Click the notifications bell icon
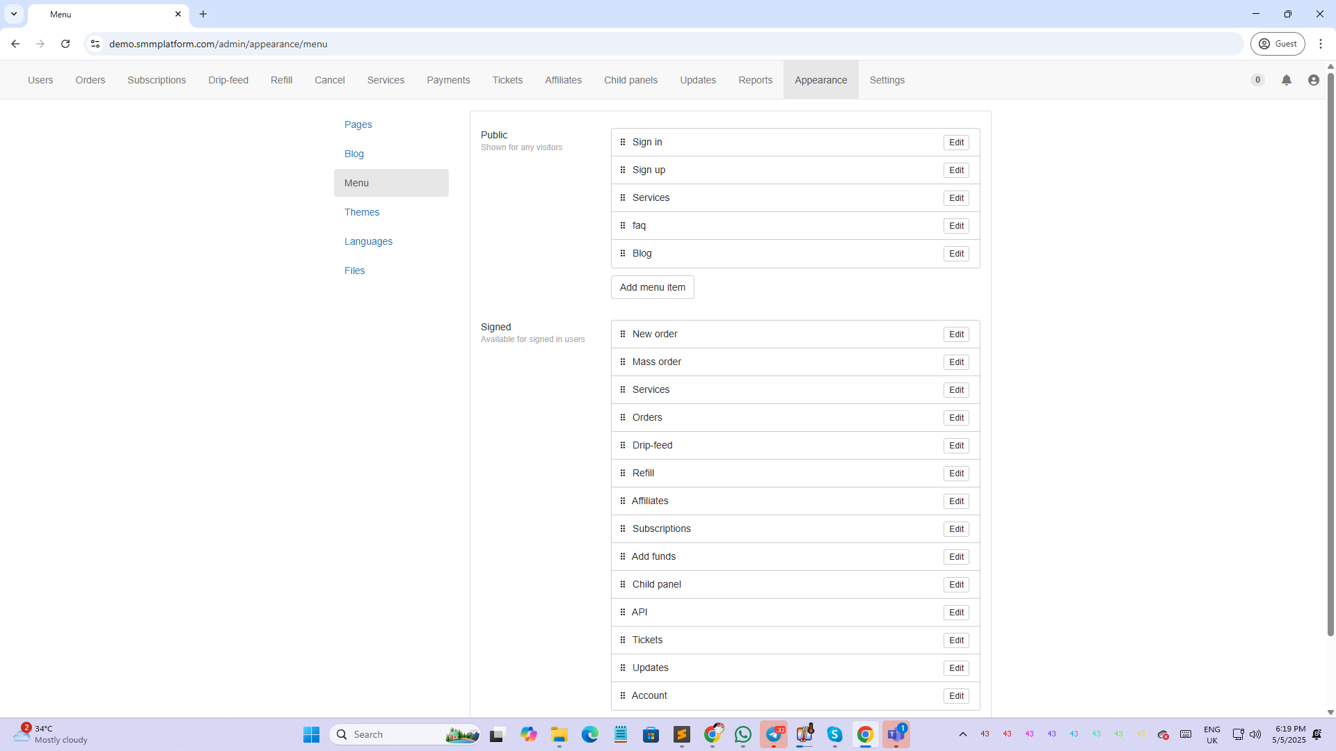The image size is (1336, 751). [x=1287, y=80]
